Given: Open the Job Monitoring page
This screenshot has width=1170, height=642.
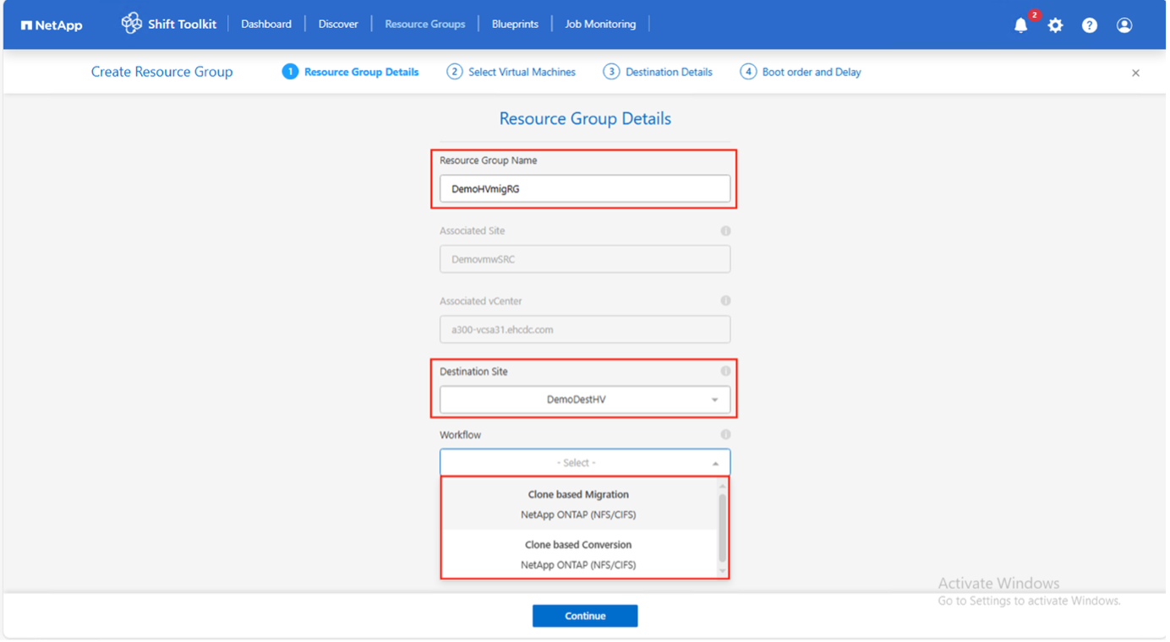Looking at the screenshot, I should click(600, 24).
